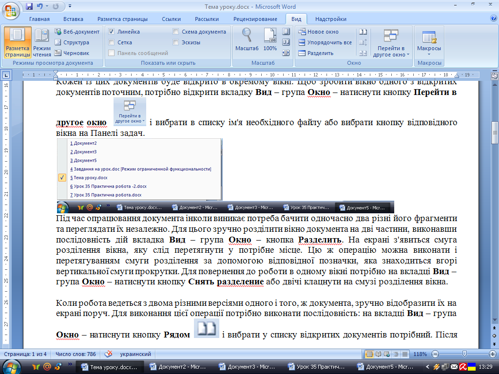The width and height of the screenshot is (499, 374).
Task: Toggle ruler button above scrollbar
Action: (495, 75)
